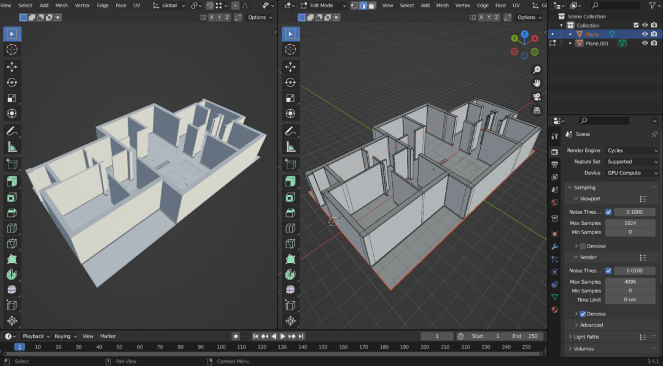Toggle camera view with the camera gizmo
Viewport: 663px width, 366px height.
[537, 97]
